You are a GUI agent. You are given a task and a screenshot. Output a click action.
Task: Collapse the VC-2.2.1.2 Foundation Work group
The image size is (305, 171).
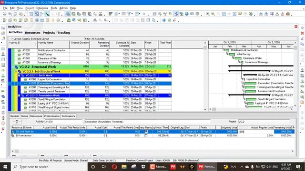[x=19, y=95]
